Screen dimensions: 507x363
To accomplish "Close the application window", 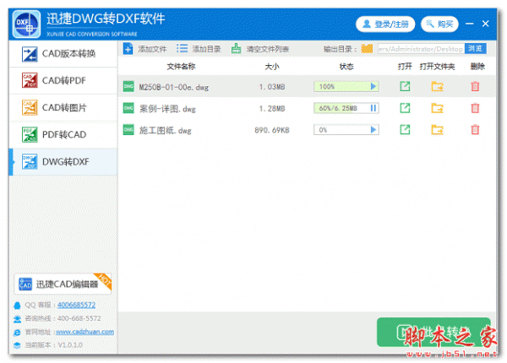I will coord(485,24).
